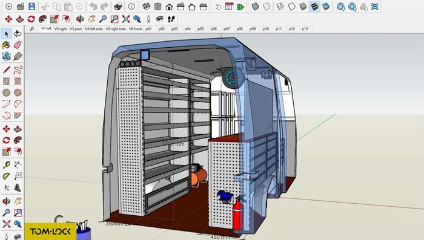This screenshot has height=240, width=424.
Task: Click the scene search magnifier icon
Action: (x=31, y=29)
